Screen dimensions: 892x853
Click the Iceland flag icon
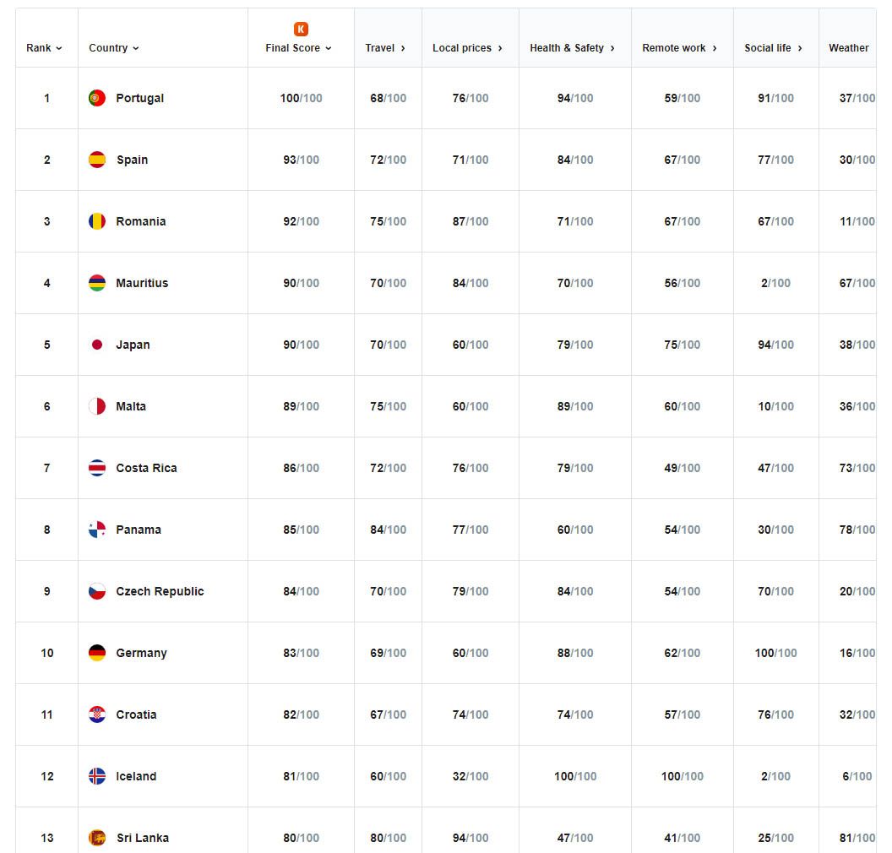(97, 776)
